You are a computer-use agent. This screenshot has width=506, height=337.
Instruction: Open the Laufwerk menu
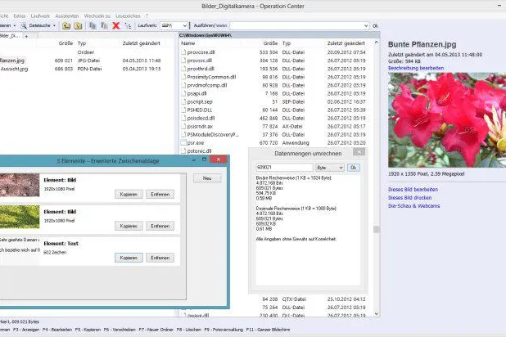(x=40, y=16)
